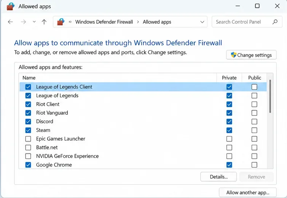
Task: Select the Discord row name
Action: (45, 122)
